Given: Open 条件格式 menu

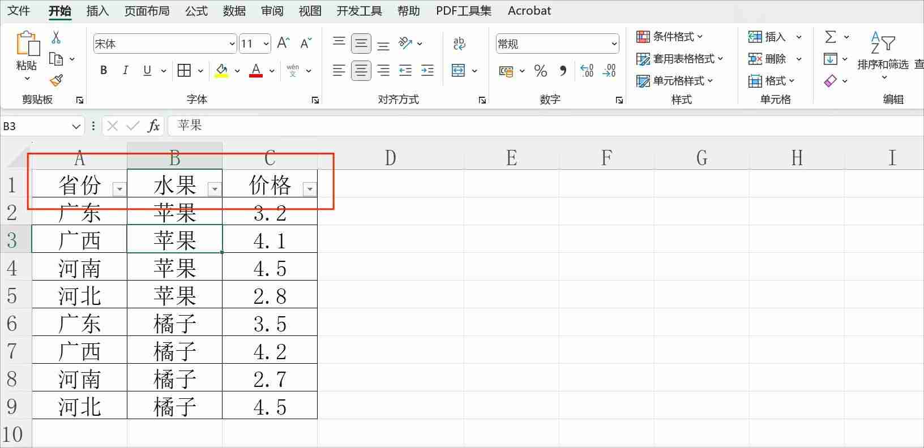Looking at the screenshot, I should point(669,37).
